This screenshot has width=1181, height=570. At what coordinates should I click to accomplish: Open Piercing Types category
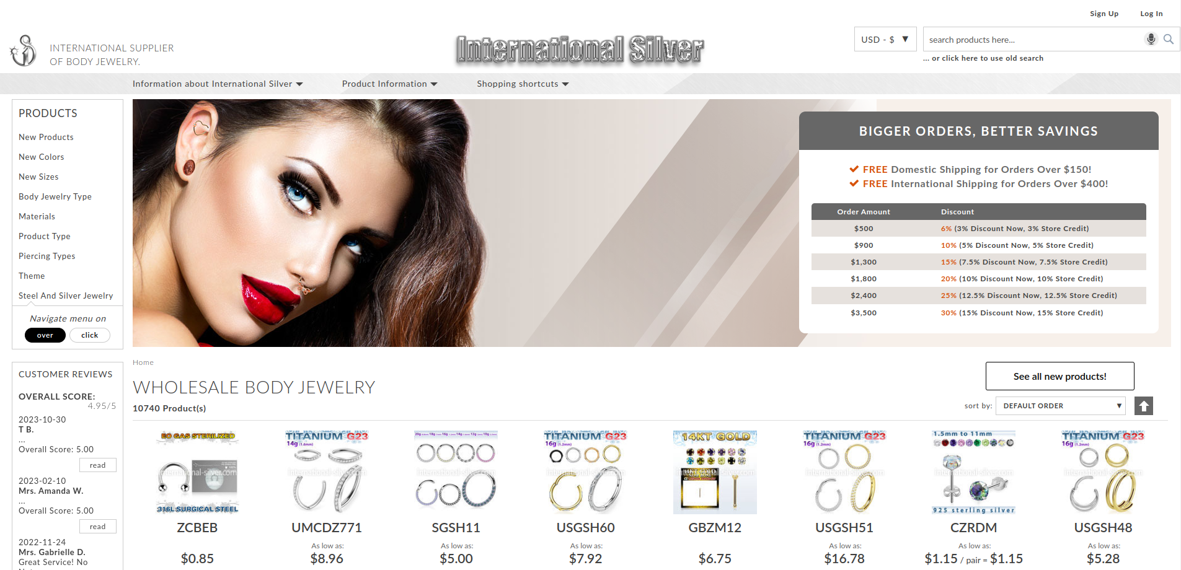tap(47, 256)
